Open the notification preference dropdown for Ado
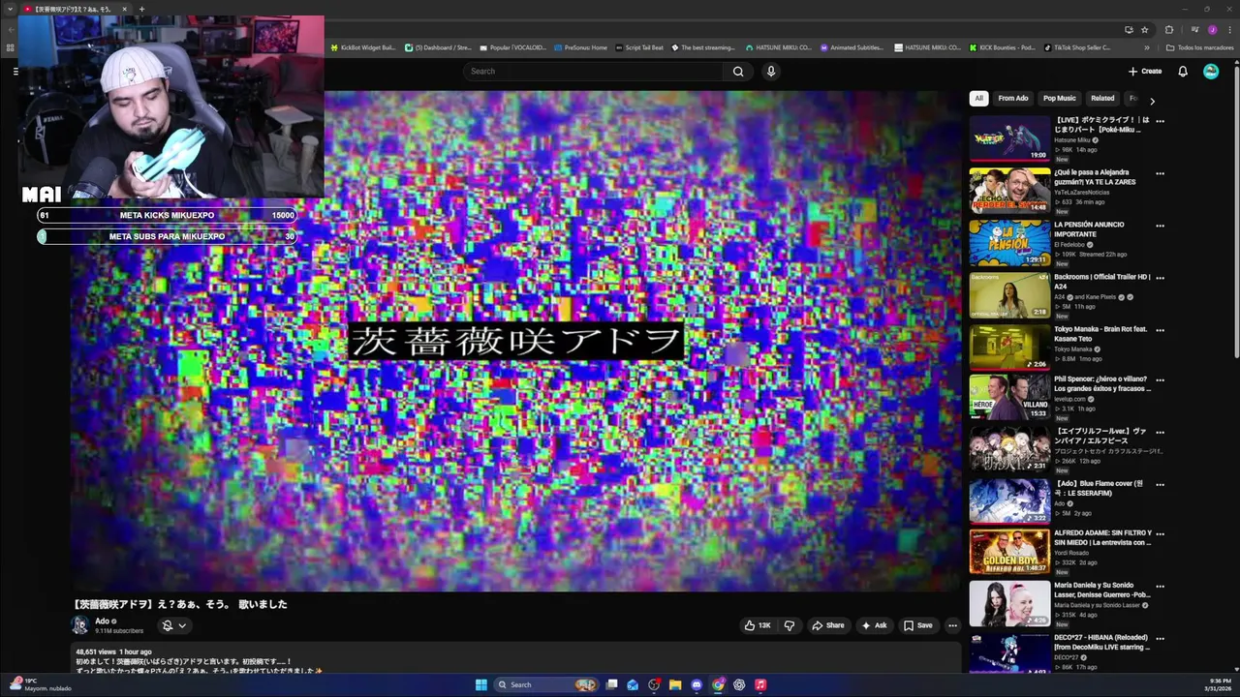 click(173, 625)
